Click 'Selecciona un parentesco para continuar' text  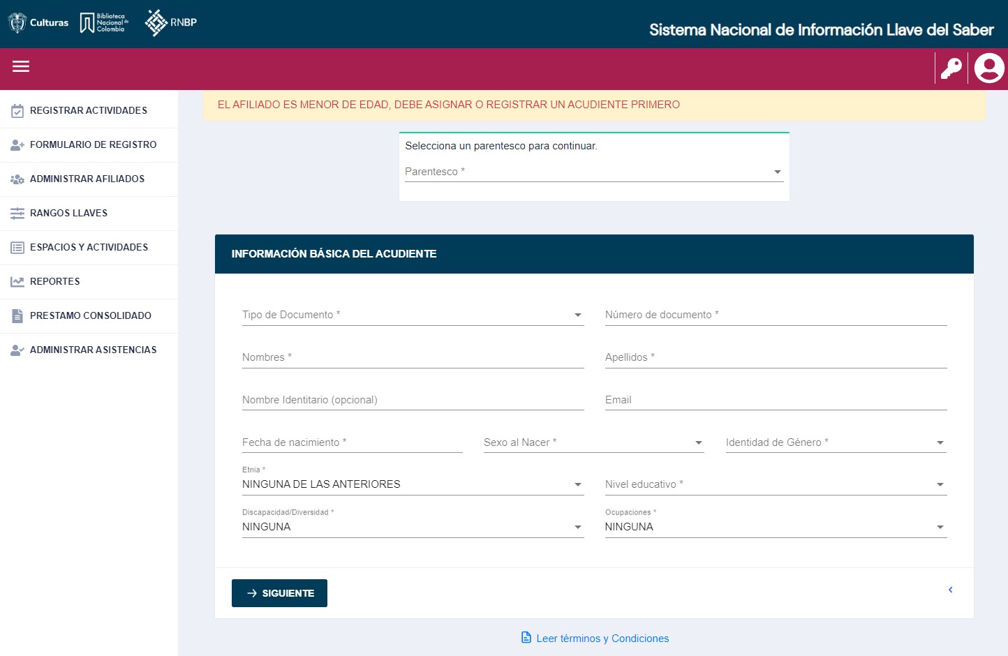[x=501, y=146]
